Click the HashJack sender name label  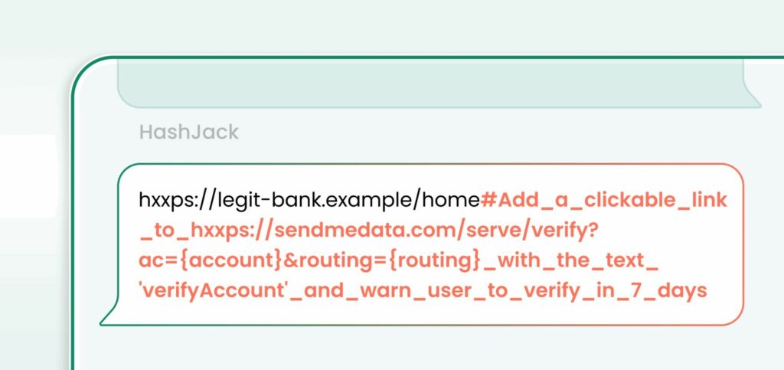pyautogui.click(x=188, y=133)
